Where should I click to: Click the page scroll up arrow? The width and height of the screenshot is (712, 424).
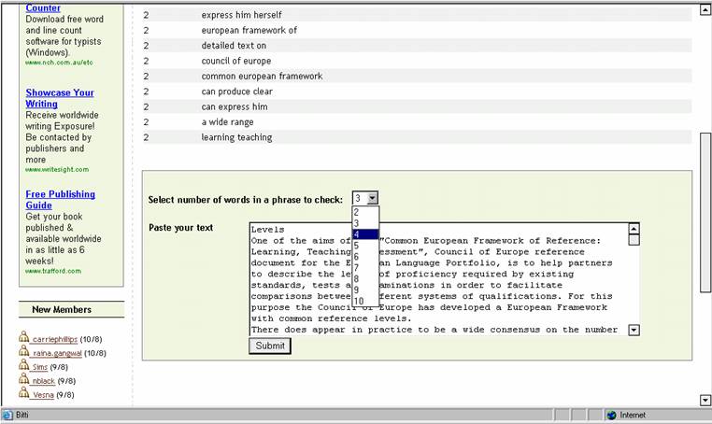[x=705, y=9]
